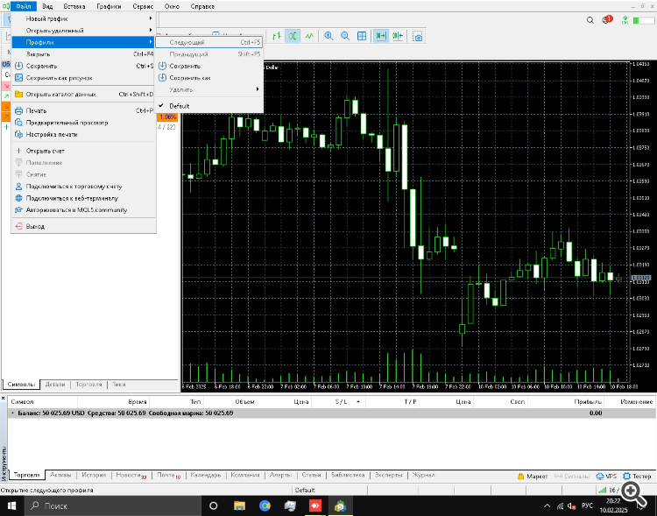
Task: Expand the Открыть удаленный submenu arrow
Action: pyautogui.click(x=151, y=30)
